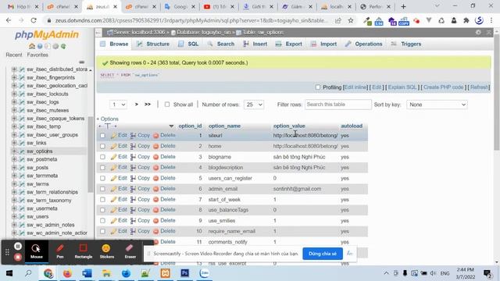The image size is (500, 281).
Task: Bookmark this page with the star icon
Action: tap(351, 20)
